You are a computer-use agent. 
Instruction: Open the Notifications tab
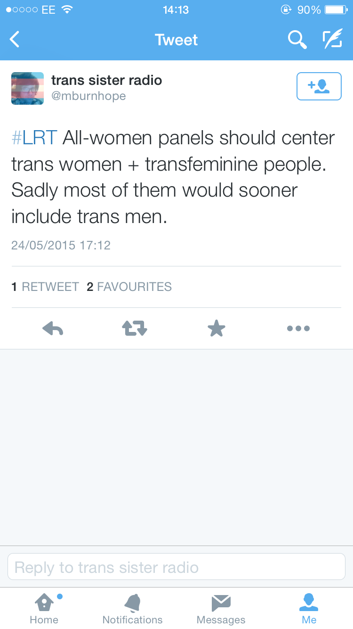[x=132, y=608]
